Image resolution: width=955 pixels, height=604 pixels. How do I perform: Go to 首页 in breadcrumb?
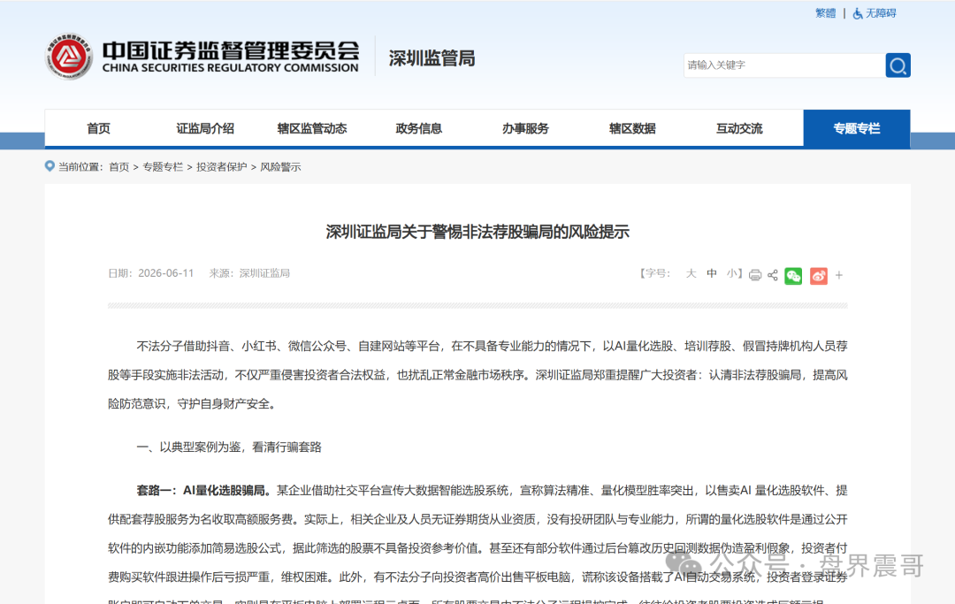[x=118, y=167]
